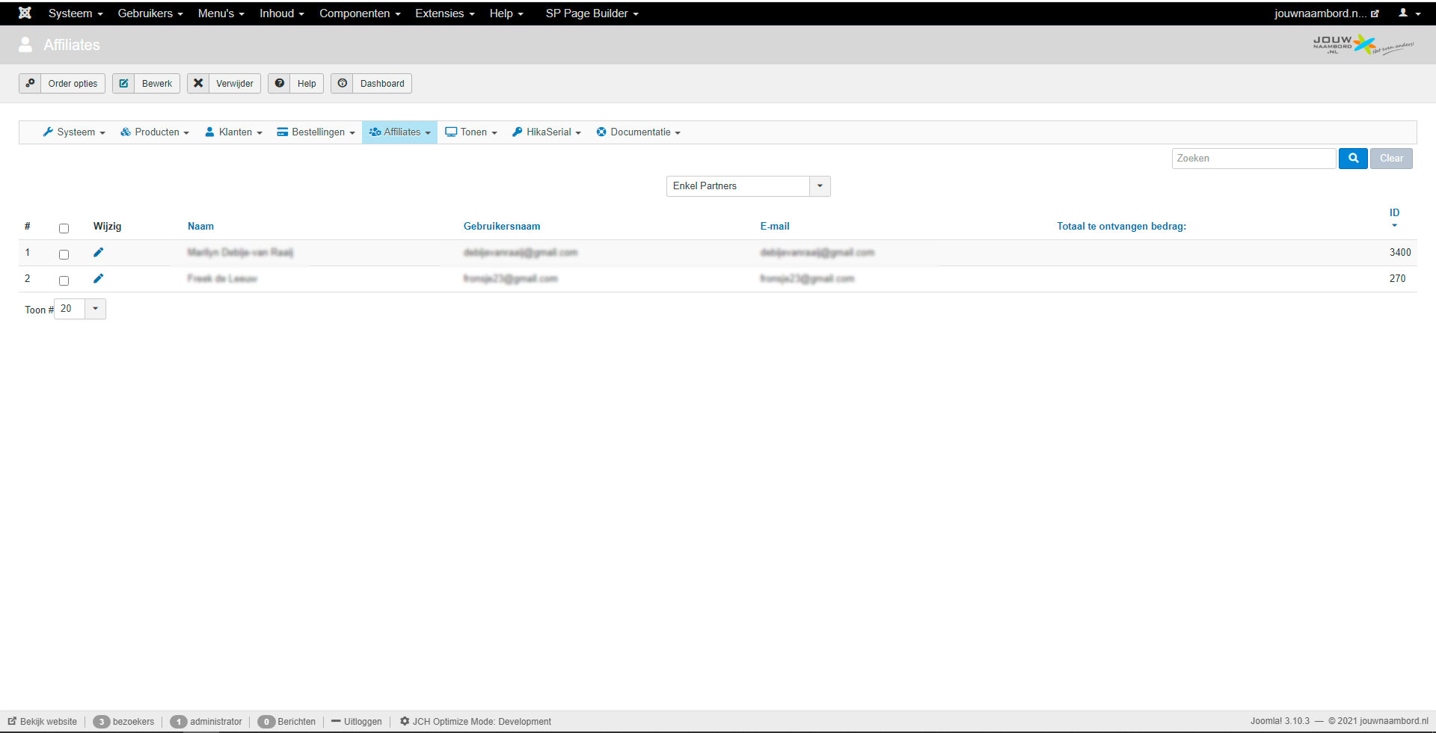The width and height of the screenshot is (1436, 733).
Task: Click the Bekijk website link
Action: coord(43,722)
